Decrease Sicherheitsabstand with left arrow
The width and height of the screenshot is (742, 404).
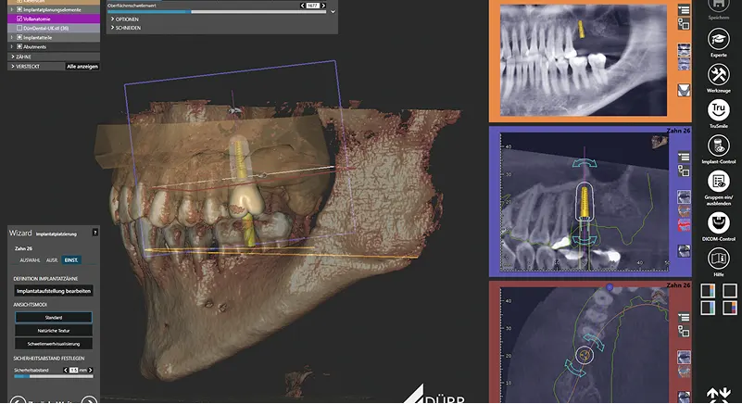65,370
